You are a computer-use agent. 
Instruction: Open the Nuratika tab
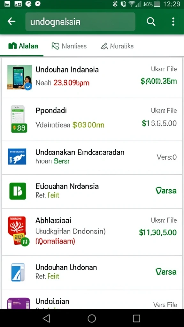pos(117,46)
